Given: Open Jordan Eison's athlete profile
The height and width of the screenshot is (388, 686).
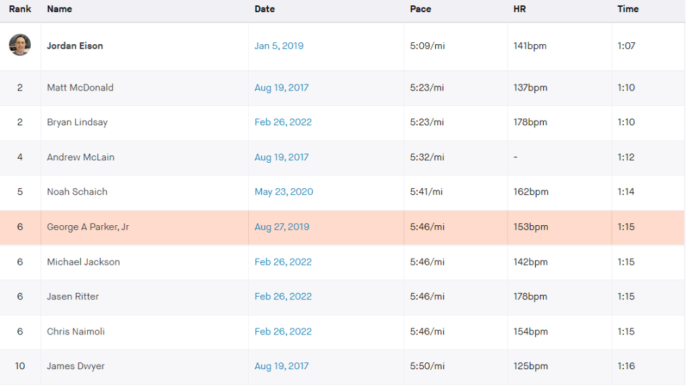Looking at the screenshot, I should coord(75,46).
